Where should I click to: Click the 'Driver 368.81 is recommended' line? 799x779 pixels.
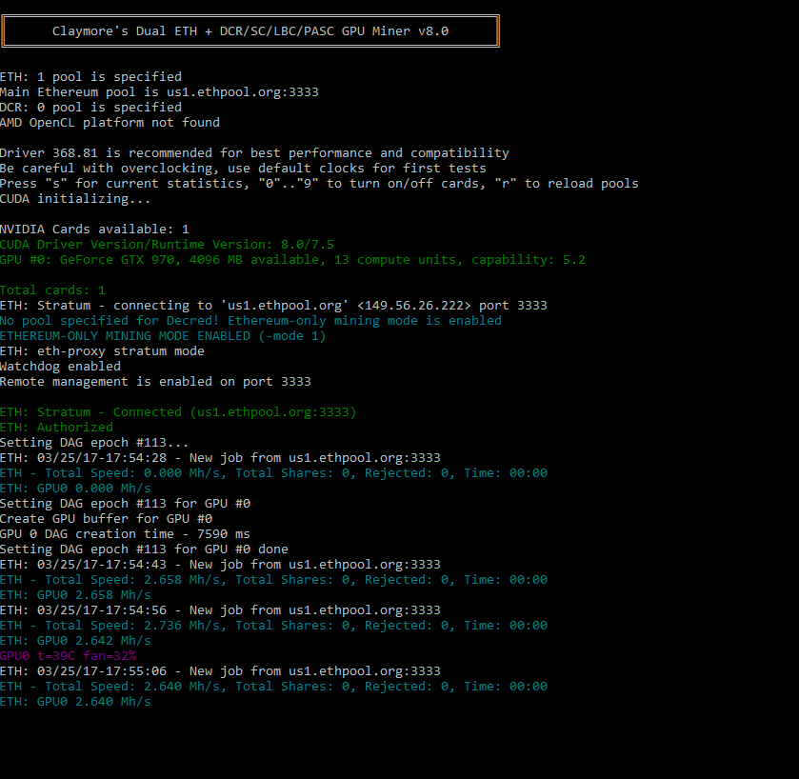[x=254, y=153]
